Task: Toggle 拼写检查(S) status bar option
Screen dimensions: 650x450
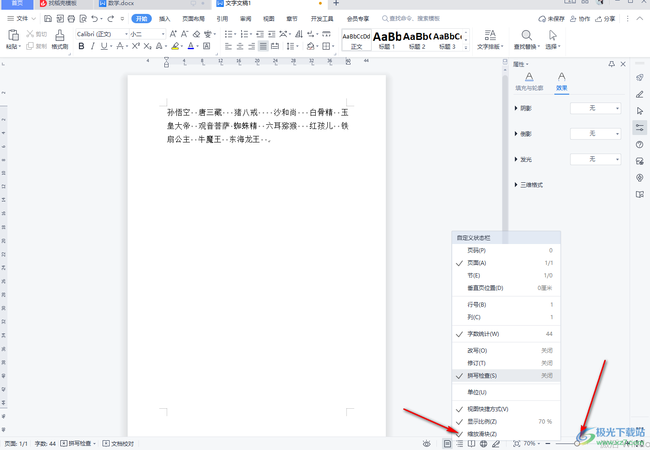Action: (506, 375)
